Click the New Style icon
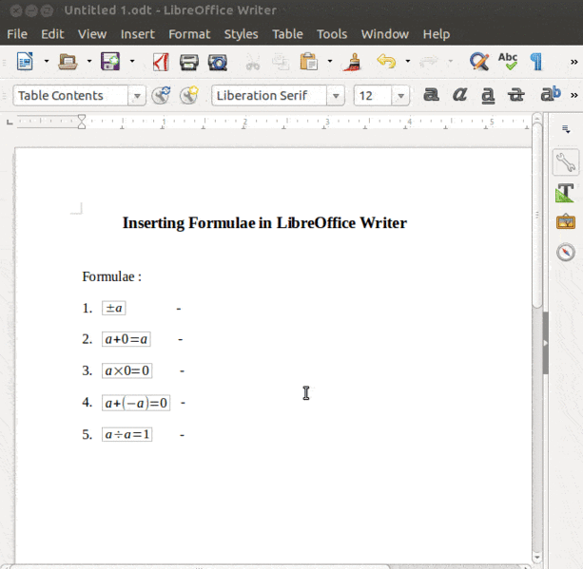 189,95
